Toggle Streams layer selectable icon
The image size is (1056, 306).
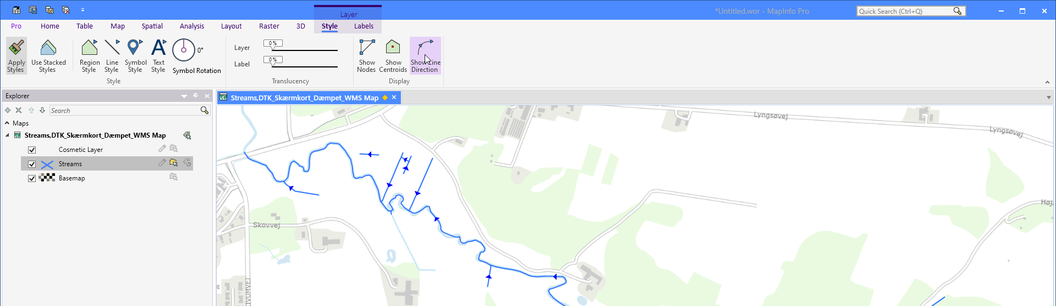[174, 163]
